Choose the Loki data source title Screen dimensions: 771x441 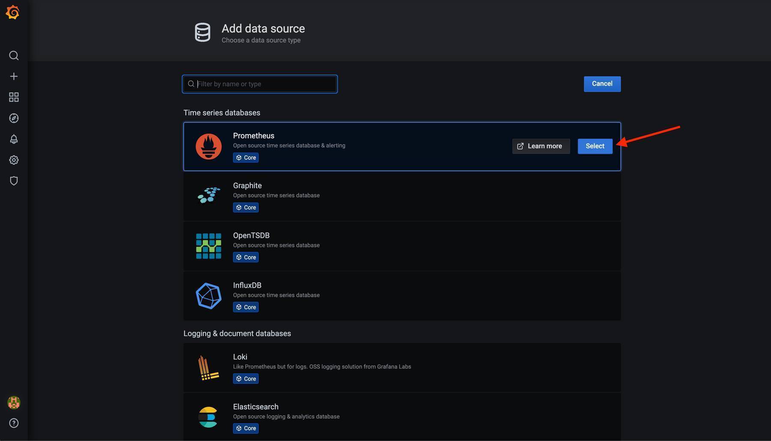pyautogui.click(x=240, y=357)
